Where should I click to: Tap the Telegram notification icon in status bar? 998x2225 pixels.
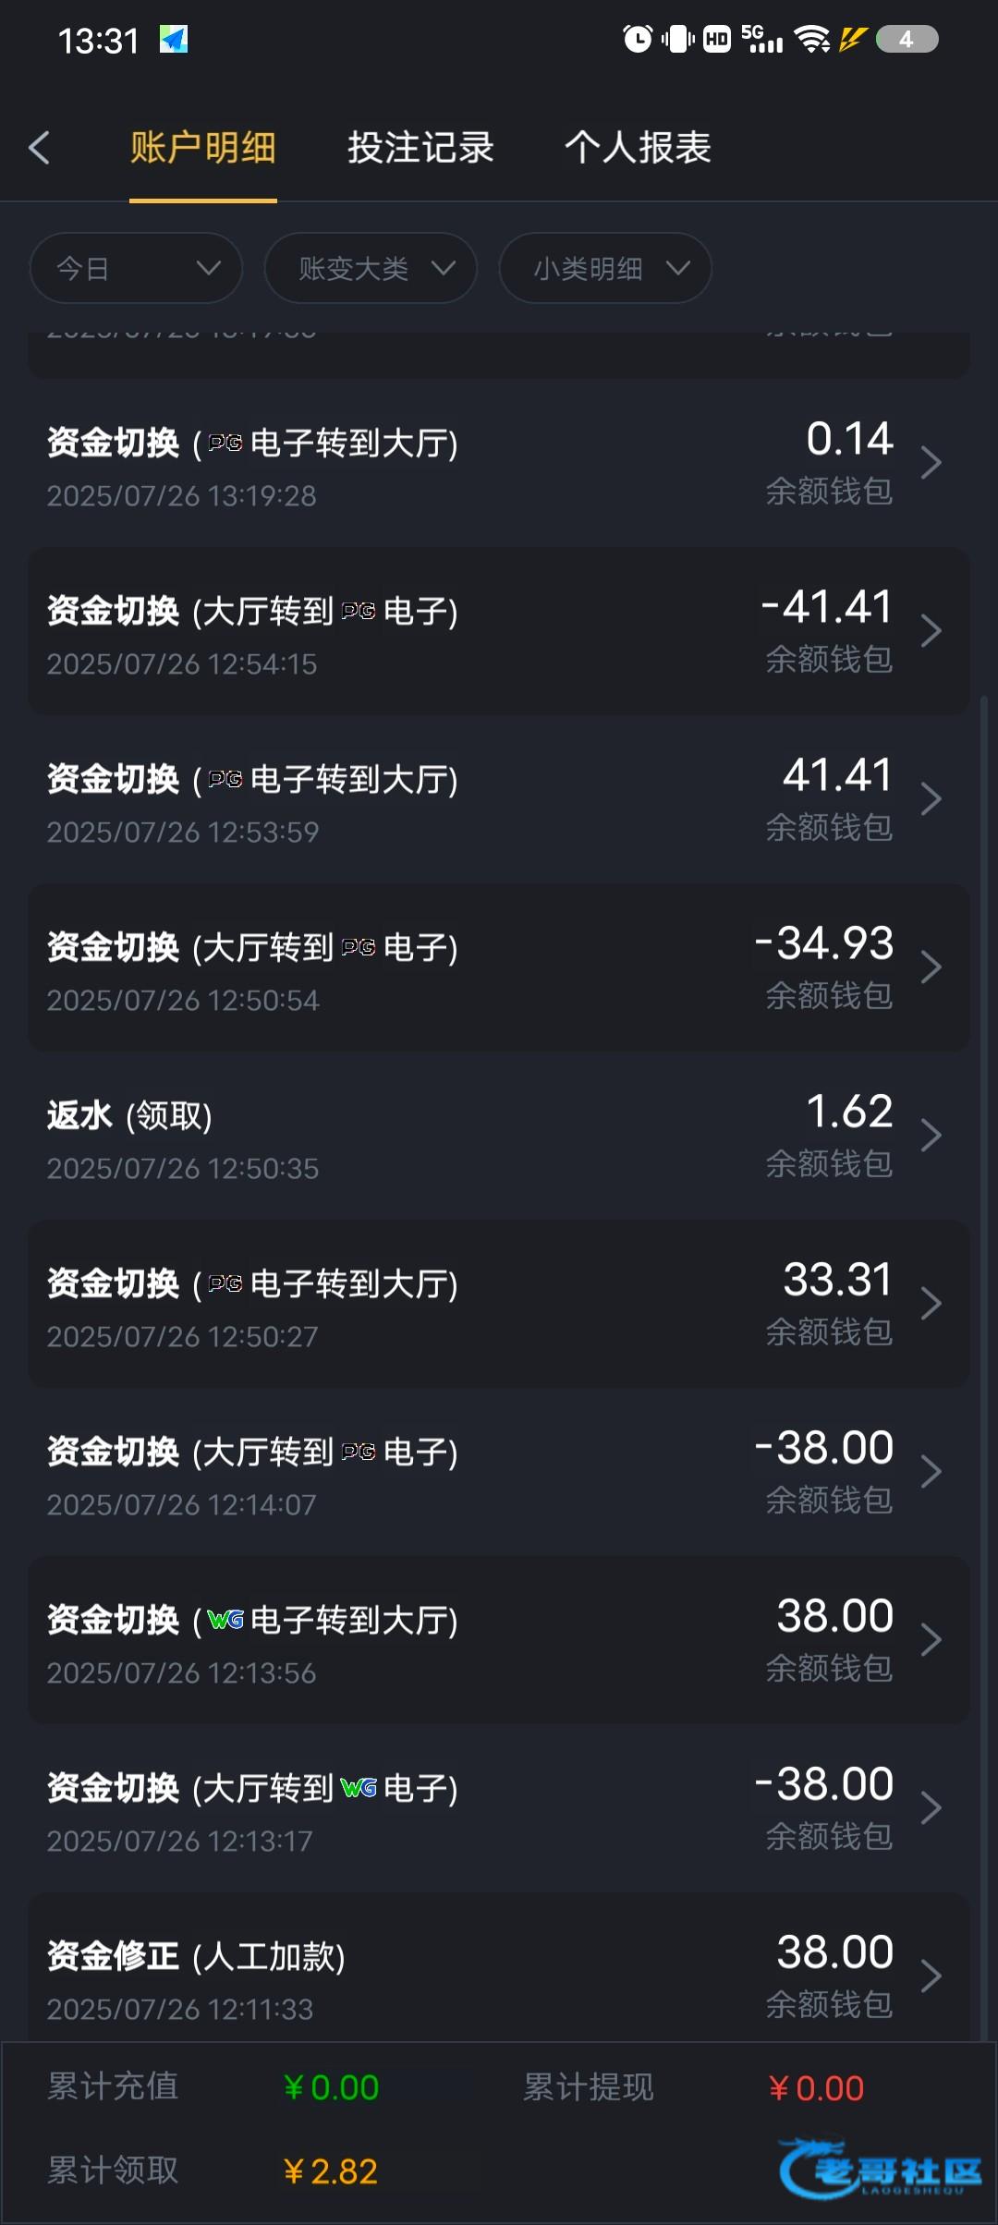click(174, 40)
